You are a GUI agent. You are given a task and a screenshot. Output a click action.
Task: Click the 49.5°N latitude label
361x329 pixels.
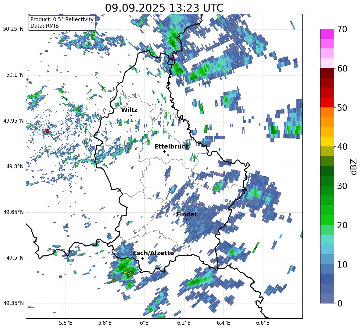(x=15, y=258)
